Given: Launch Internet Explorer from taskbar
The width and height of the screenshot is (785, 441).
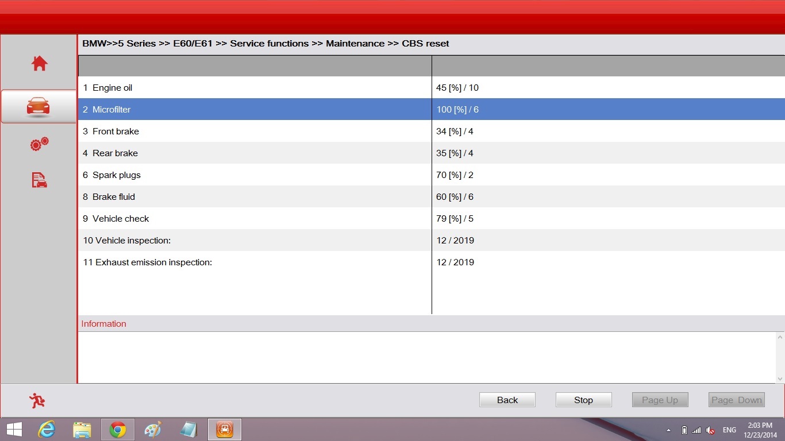Looking at the screenshot, I should pyautogui.click(x=47, y=430).
